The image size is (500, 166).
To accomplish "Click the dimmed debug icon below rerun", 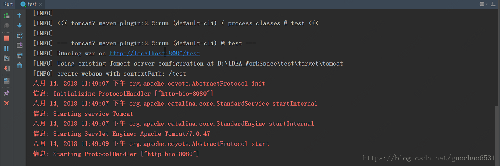I will [x=6, y=26].
